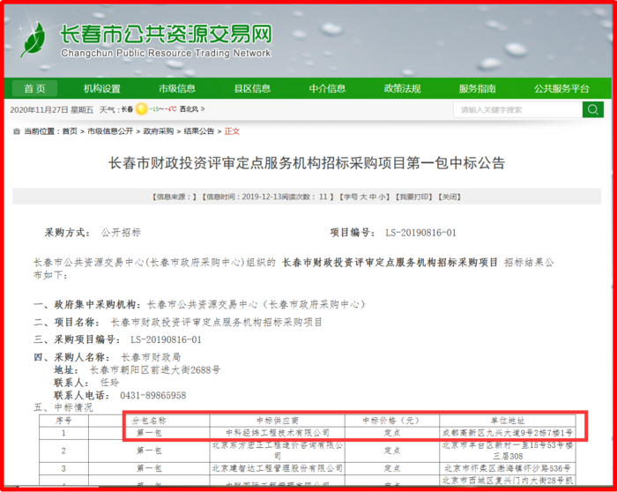Go to 市级信息公开 in the breadcrumb
617x492 pixels.
point(110,131)
